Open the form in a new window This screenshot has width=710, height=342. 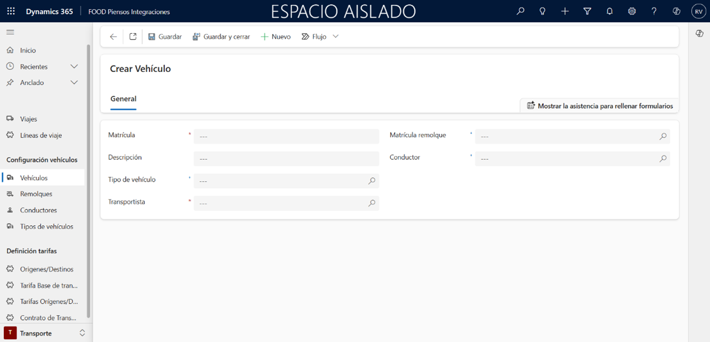[x=133, y=37]
